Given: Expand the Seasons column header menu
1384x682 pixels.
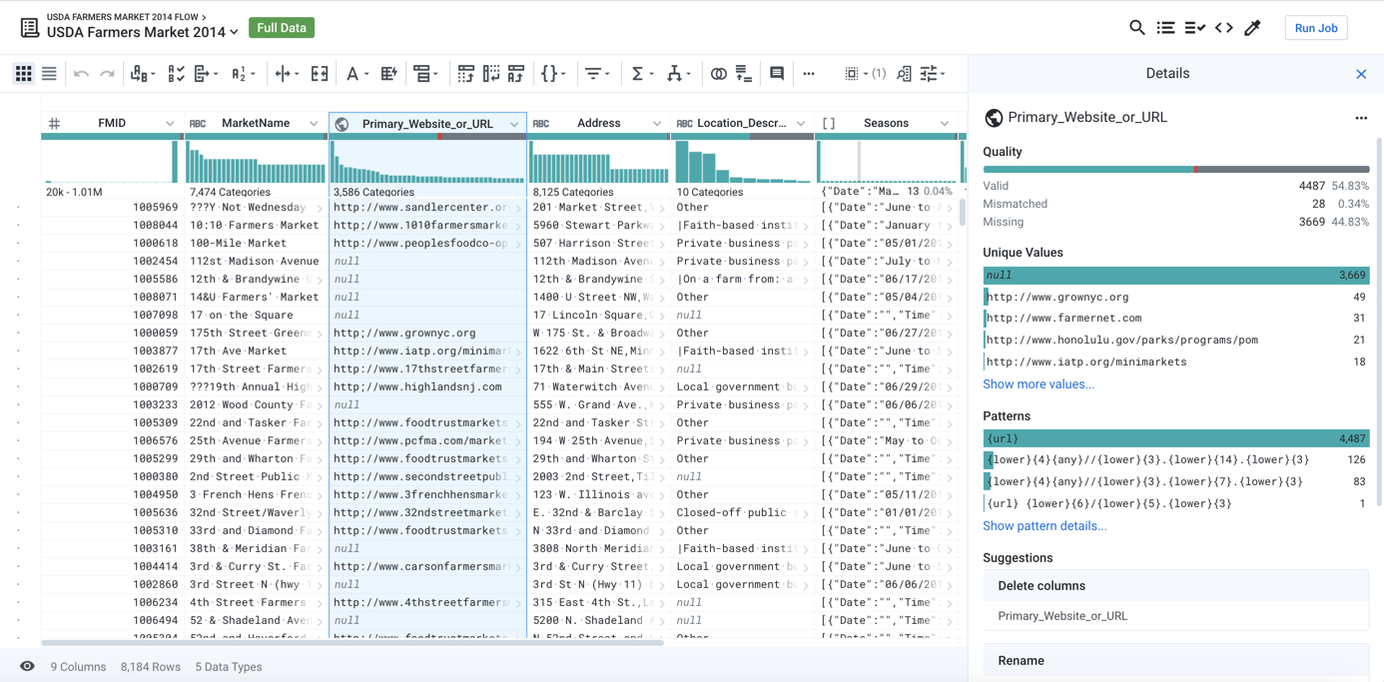Looking at the screenshot, I should 944,124.
